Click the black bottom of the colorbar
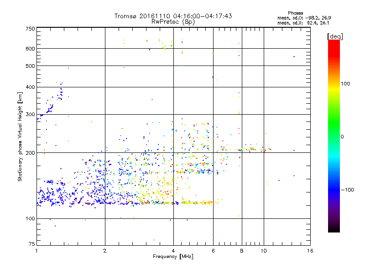Screen dimensions: 365x273 pyautogui.click(x=334, y=229)
